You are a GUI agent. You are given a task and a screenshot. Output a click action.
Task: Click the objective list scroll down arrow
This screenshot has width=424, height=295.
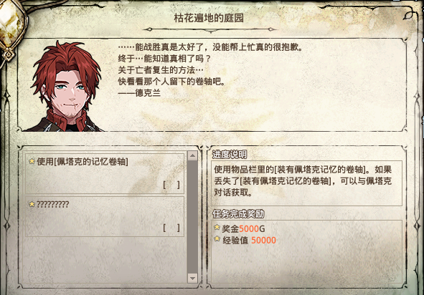(x=192, y=278)
